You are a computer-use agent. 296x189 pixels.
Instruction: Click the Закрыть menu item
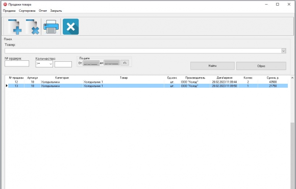tap(56, 11)
